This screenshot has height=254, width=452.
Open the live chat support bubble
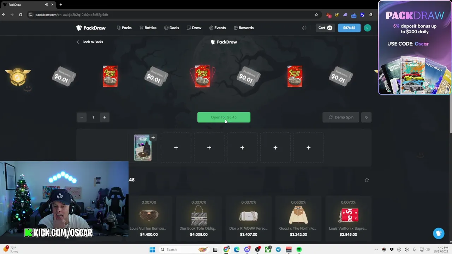click(x=439, y=233)
